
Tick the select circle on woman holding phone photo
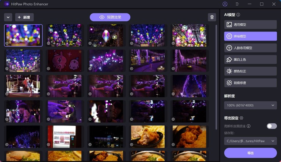tap(7, 119)
